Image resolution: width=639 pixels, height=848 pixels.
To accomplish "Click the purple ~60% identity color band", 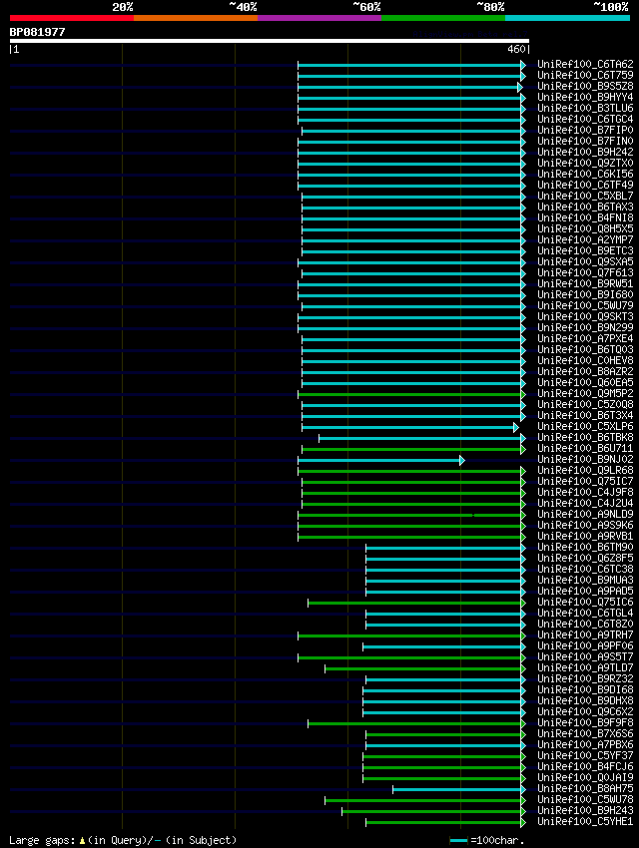I will pyautogui.click(x=319, y=18).
